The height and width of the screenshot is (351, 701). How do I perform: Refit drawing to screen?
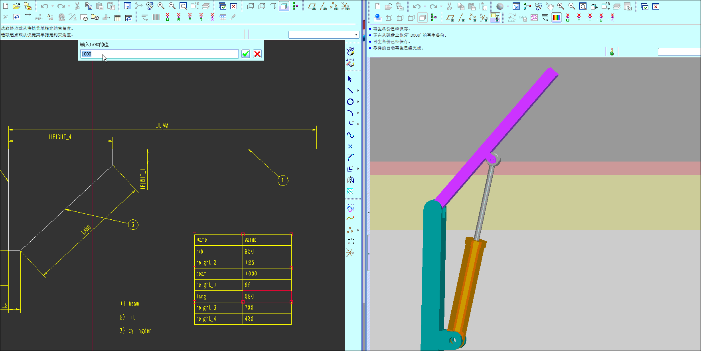[x=183, y=6]
